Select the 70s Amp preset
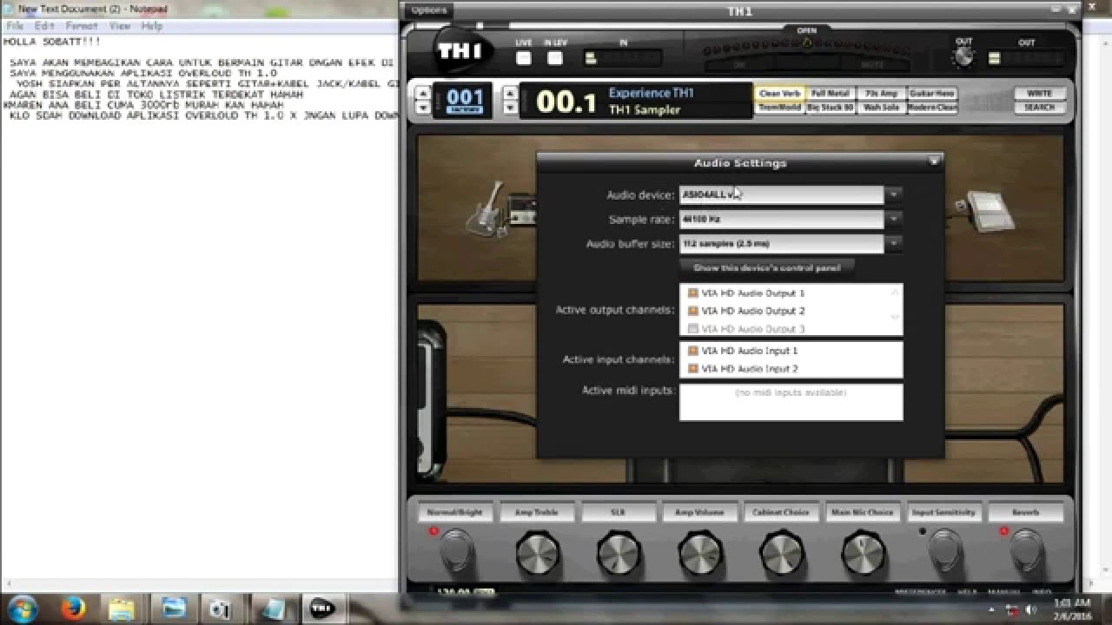1112x625 pixels. tap(881, 93)
